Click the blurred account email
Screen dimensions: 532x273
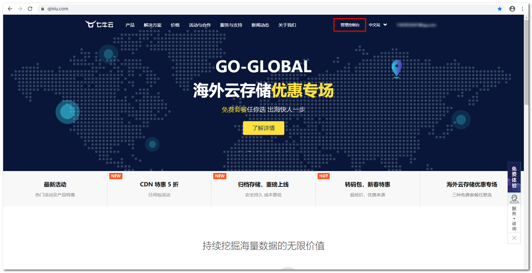(416, 25)
